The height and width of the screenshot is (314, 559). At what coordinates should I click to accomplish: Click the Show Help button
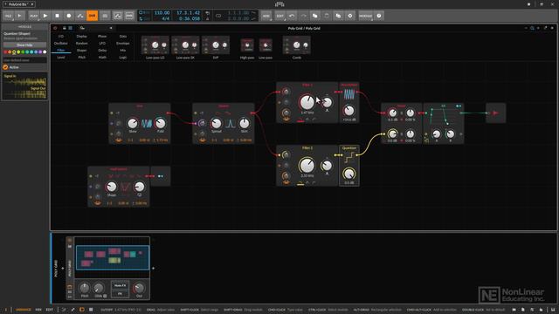click(24, 45)
